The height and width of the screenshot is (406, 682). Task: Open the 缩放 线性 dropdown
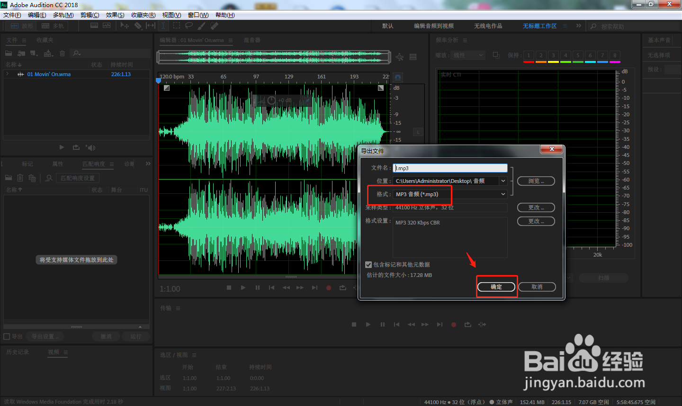468,55
